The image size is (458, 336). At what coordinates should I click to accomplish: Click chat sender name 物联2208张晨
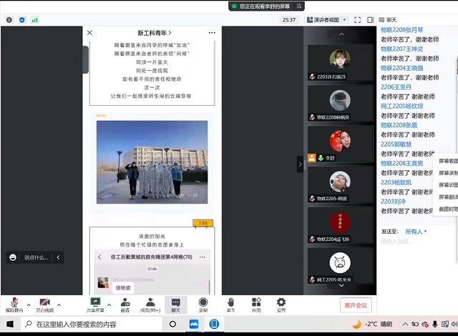(x=399, y=125)
